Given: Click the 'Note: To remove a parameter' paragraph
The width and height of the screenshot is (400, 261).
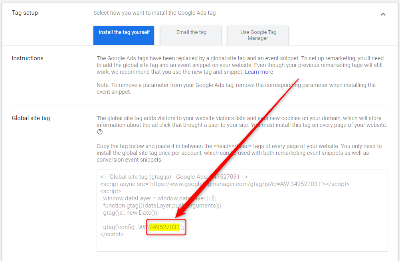Looking at the screenshot, I should (236, 88).
